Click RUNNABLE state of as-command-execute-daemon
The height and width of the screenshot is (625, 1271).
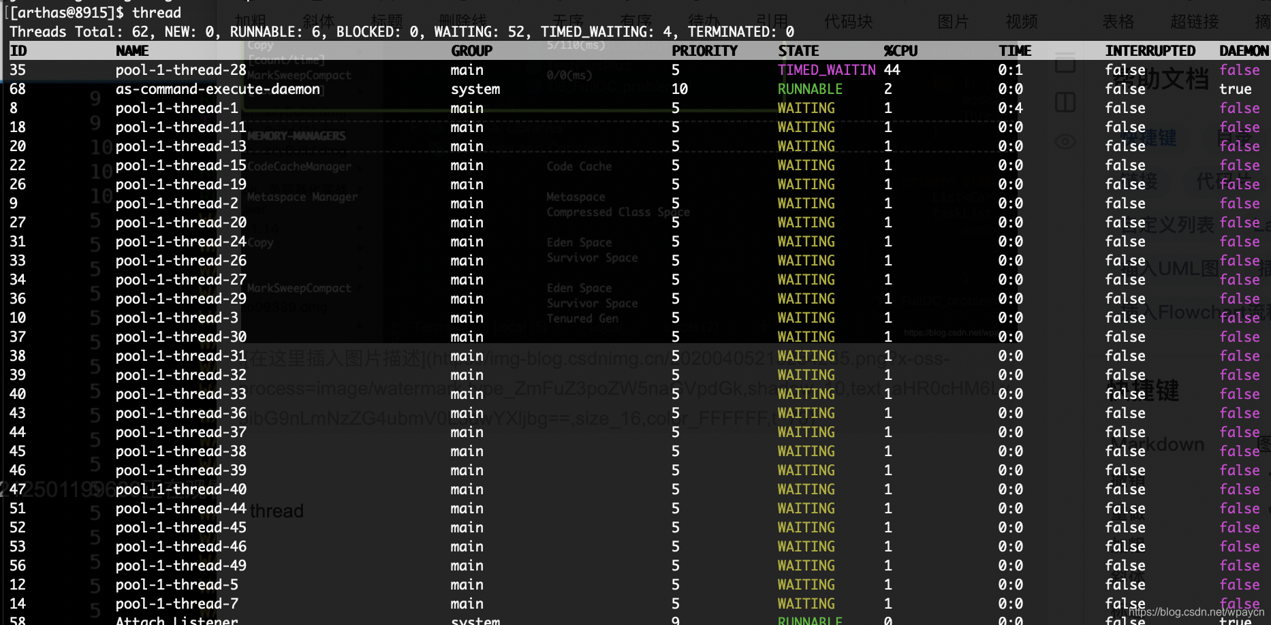810,89
